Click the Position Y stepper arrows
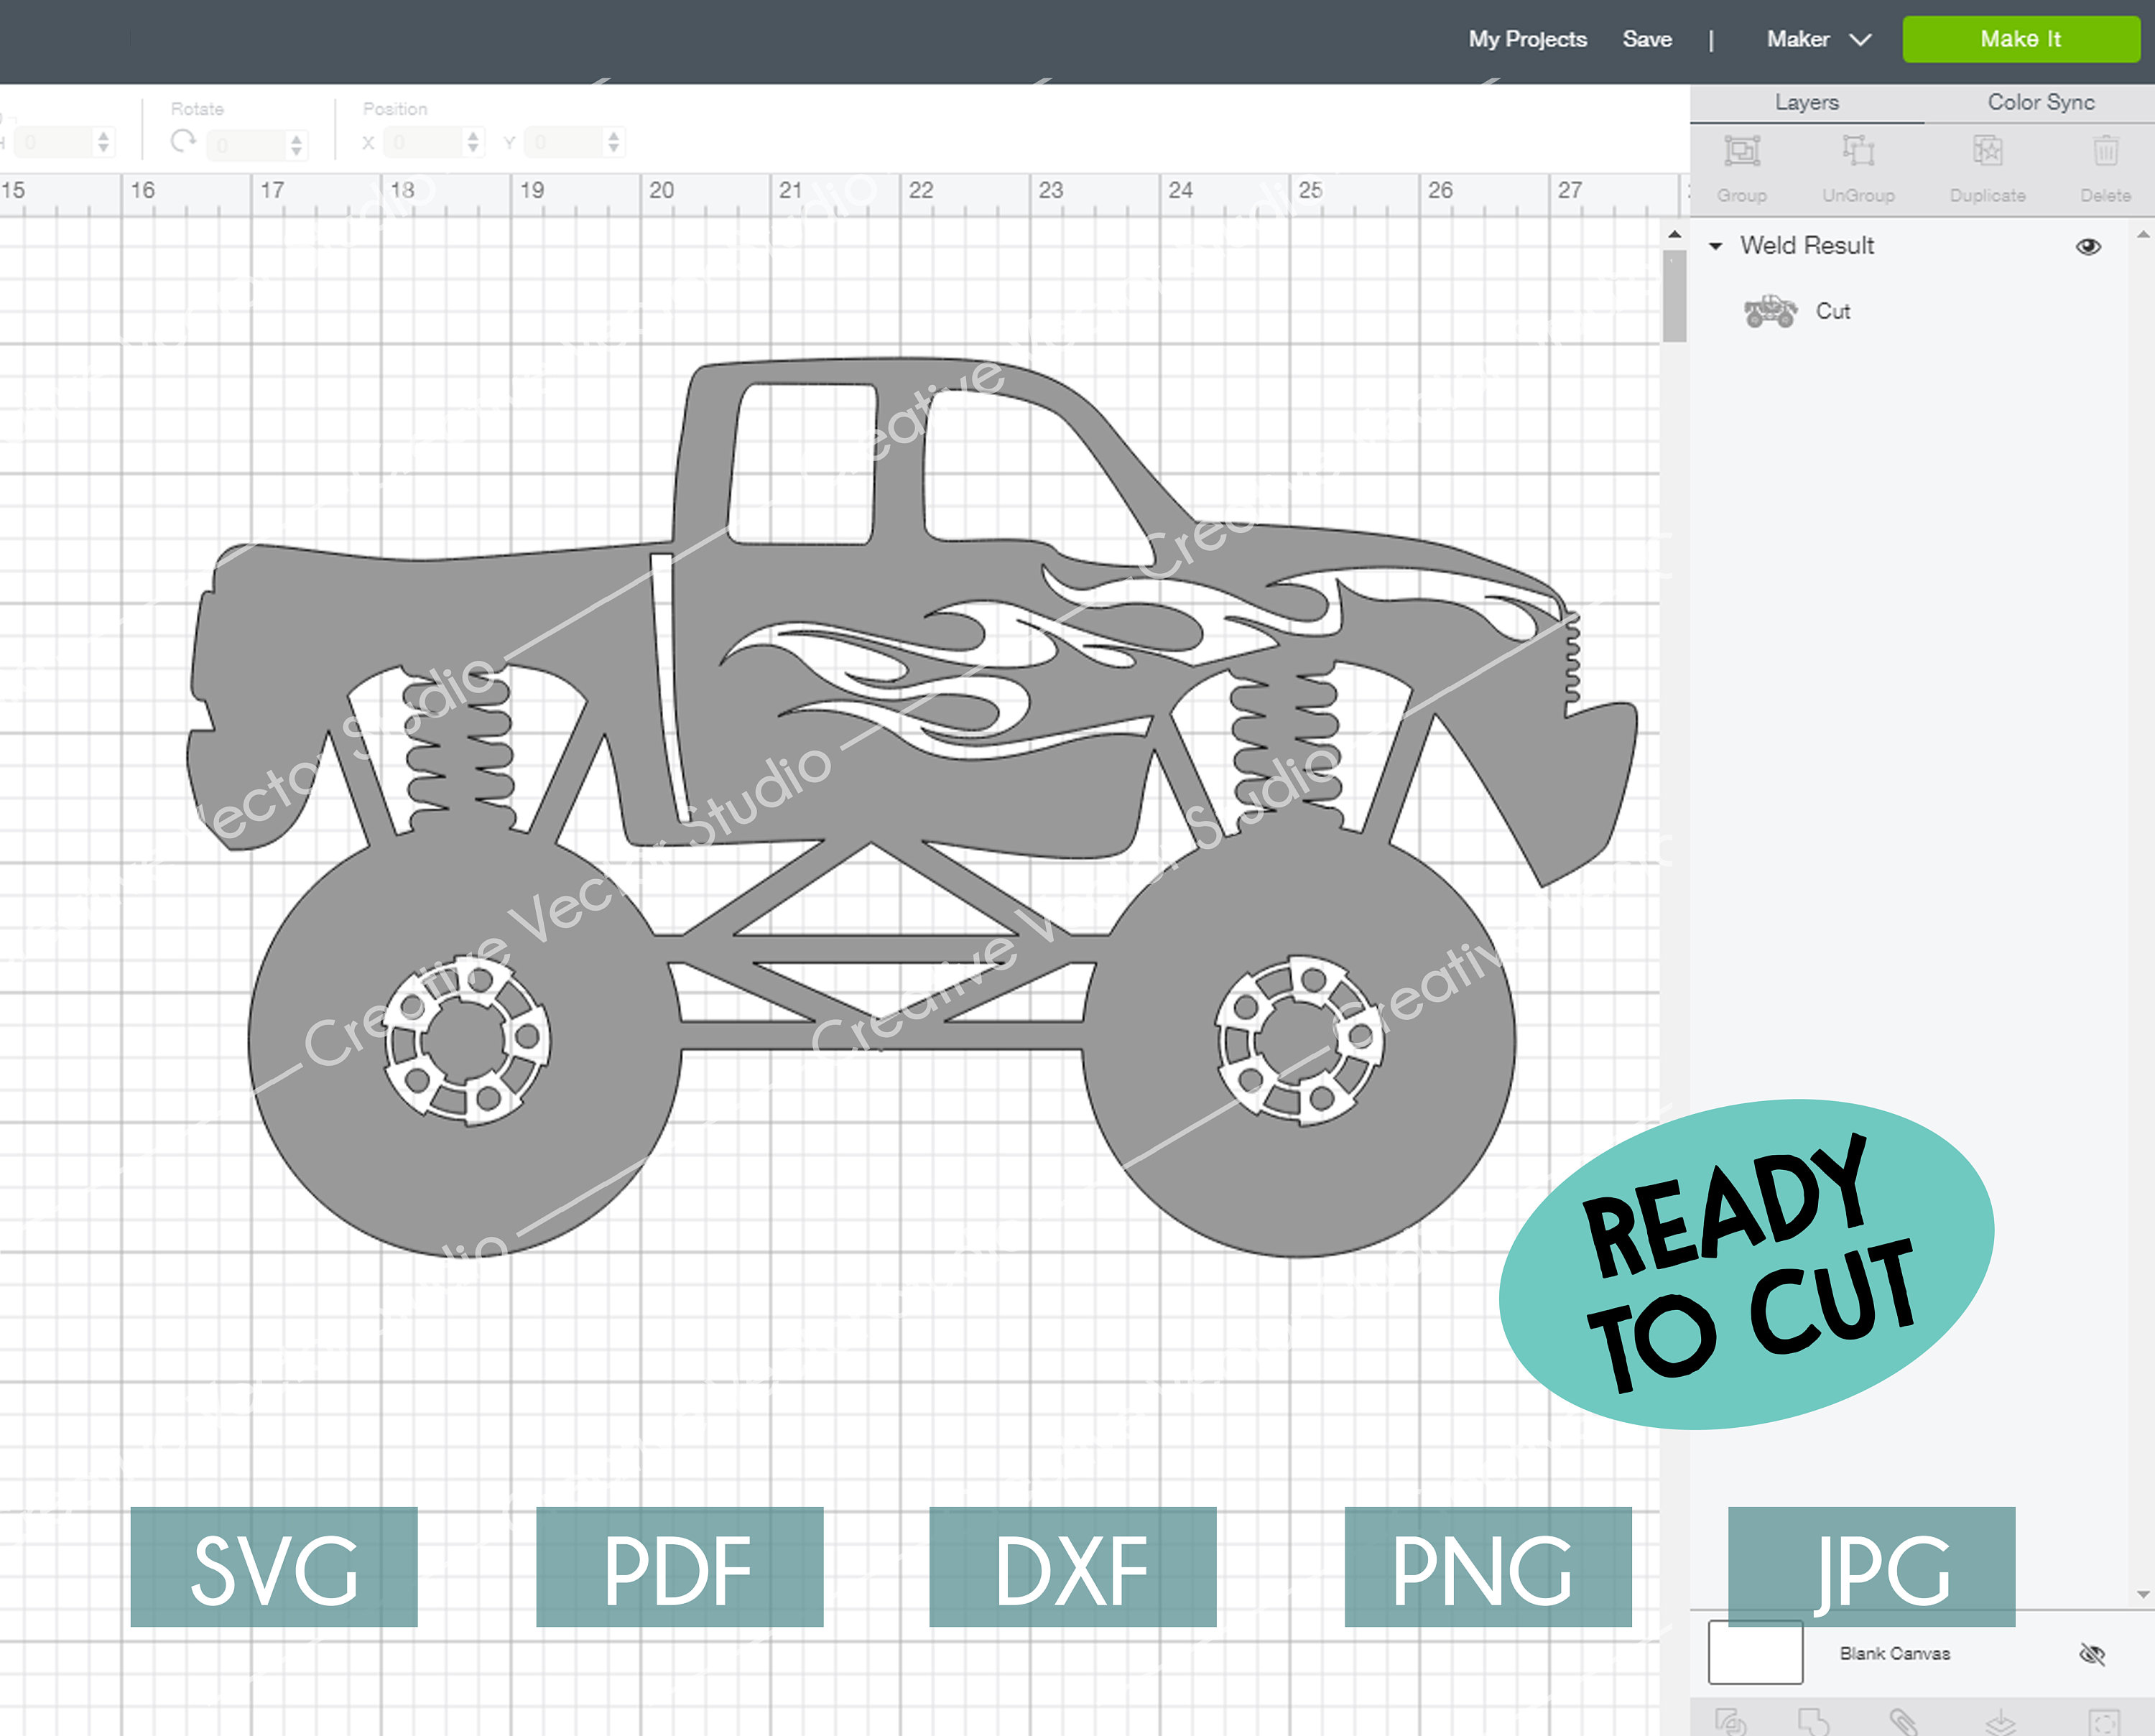The image size is (2155, 1736). 614,142
